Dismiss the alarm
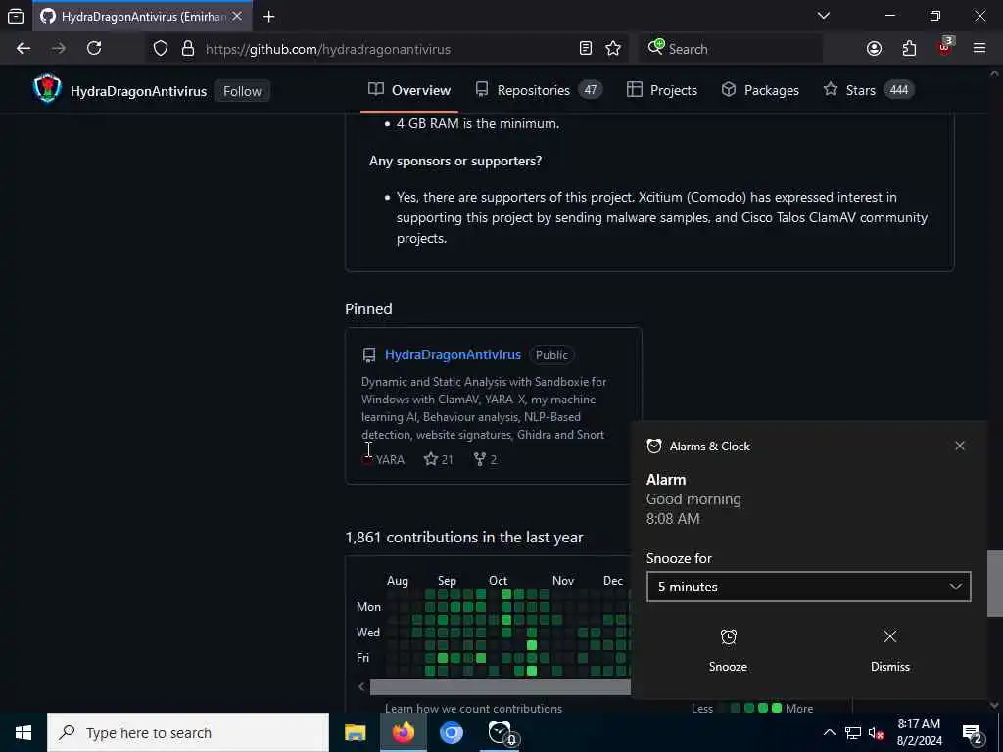The height and width of the screenshot is (752, 1003). [889, 650]
